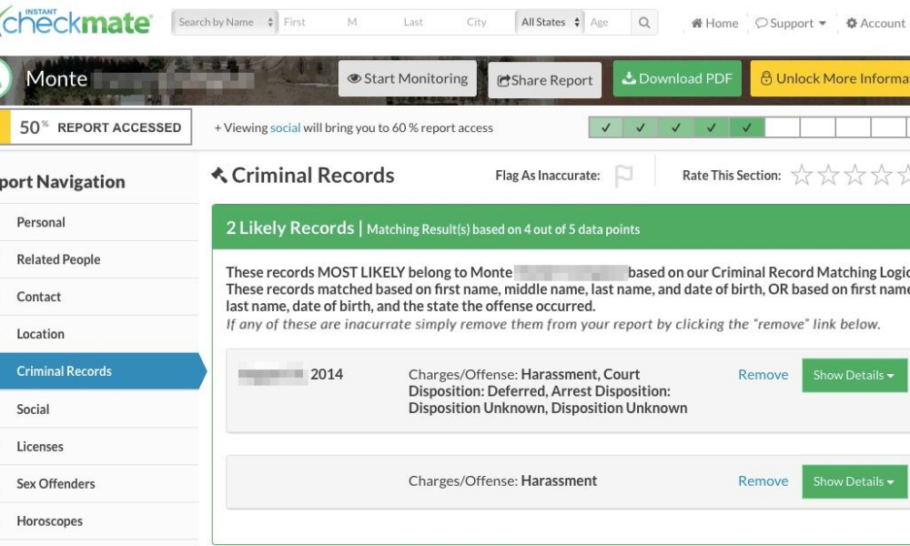Image resolution: width=910 pixels, height=546 pixels.
Task: Open the Horoscopes section
Action: 99,521
